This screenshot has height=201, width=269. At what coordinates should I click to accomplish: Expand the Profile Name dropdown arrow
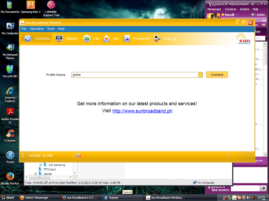pyautogui.click(x=200, y=75)
